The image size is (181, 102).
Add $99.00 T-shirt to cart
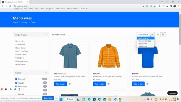pyautogui.click(x=61, y=84)
